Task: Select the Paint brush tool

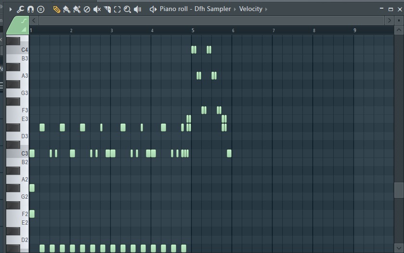Action: [66, 10]
